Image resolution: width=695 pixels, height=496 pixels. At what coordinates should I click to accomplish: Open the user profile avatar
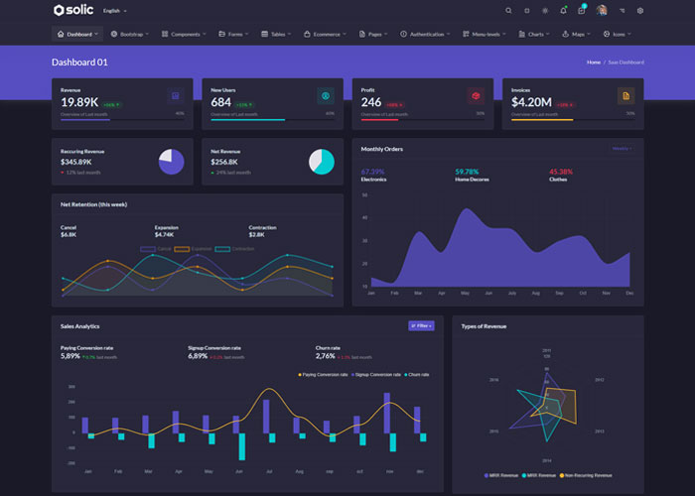(602, 11)
